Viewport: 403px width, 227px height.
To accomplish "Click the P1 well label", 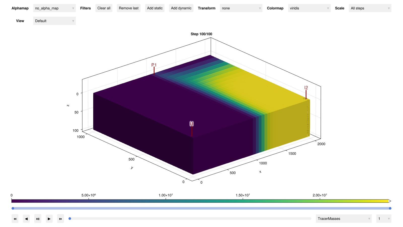I will point(154,65).
